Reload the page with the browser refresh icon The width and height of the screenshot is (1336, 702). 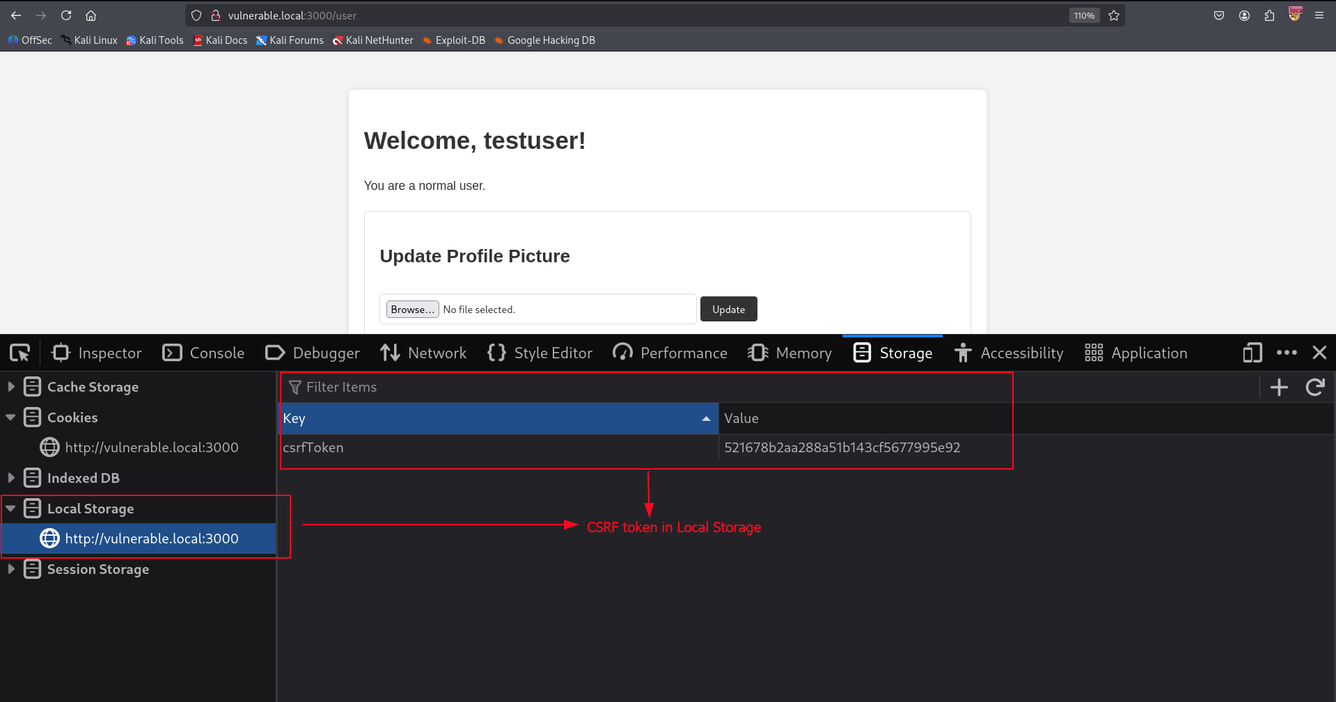pyautogui.click(x=66, y=15)
